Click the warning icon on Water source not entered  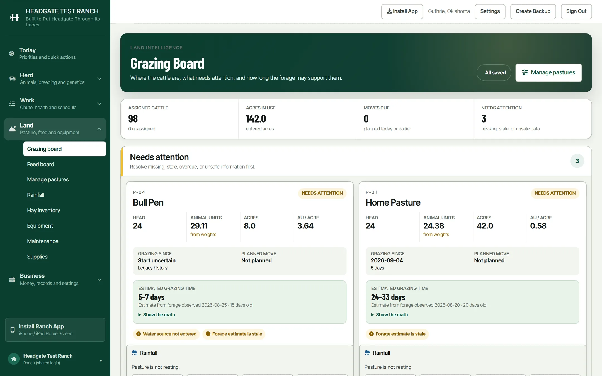(x=139, y=334)
